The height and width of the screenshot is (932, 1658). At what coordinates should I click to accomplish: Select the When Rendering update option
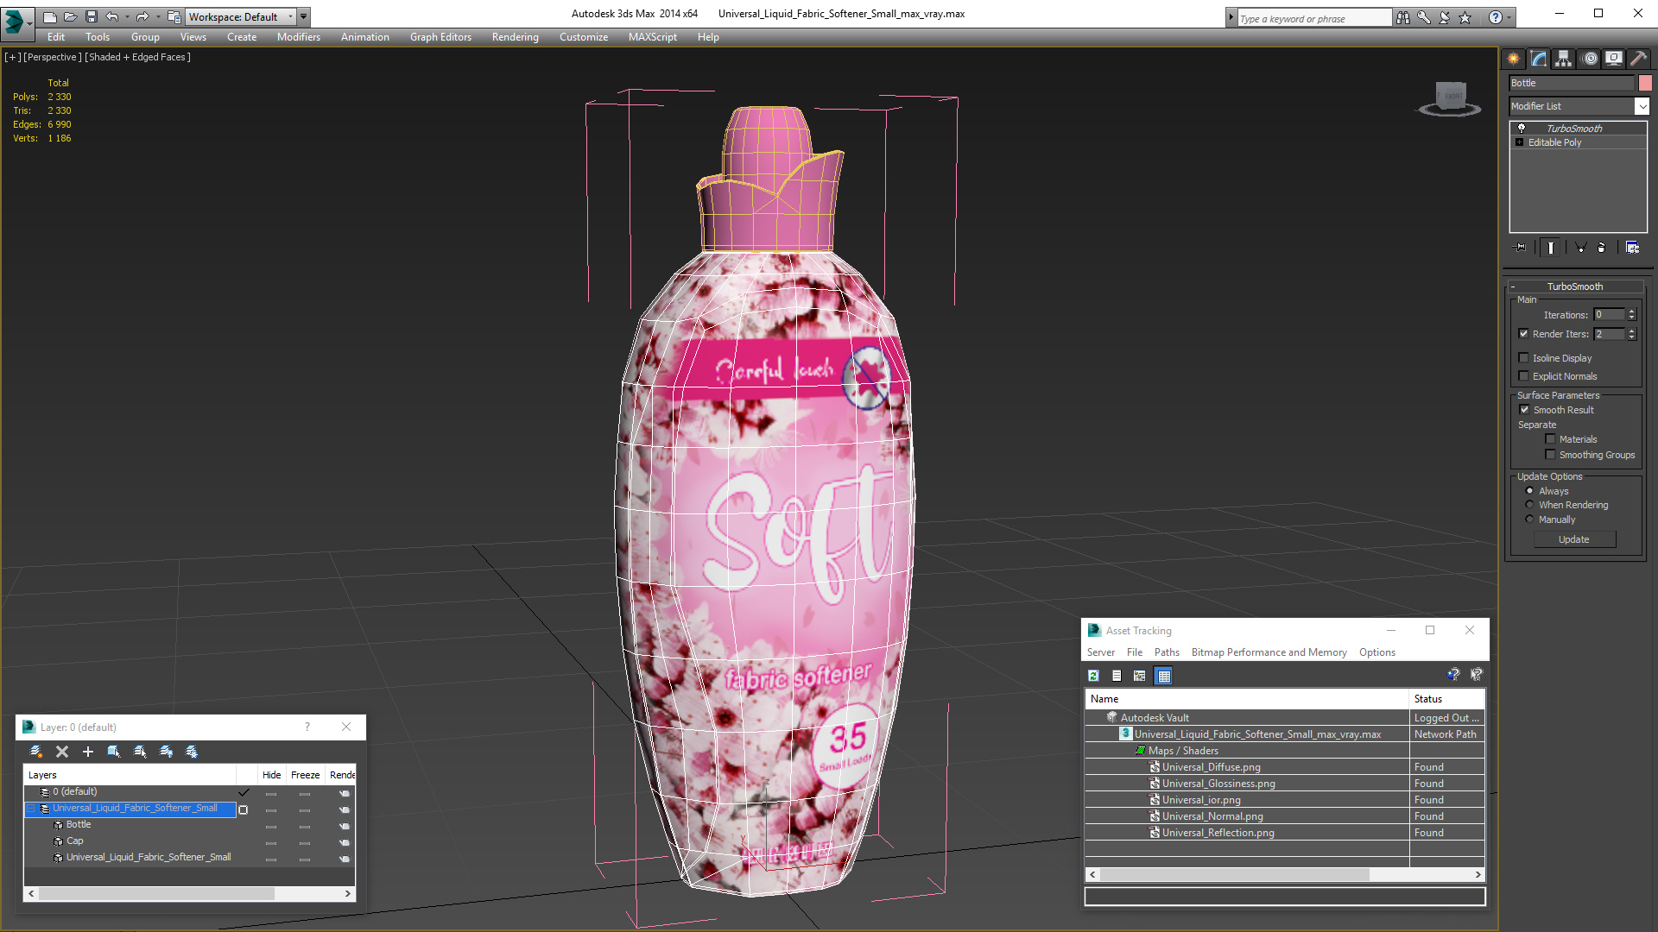[1529, 505]
